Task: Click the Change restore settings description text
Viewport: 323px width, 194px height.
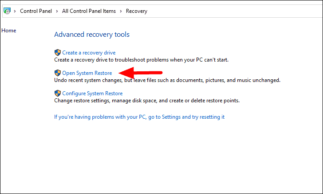Action: tap(147, 101)
